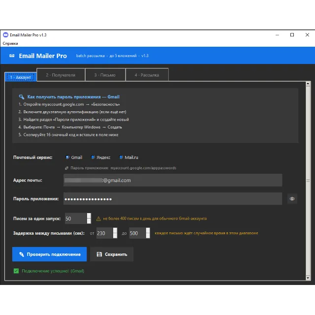Click the scrollbar up arrow

tap(308, 84)
